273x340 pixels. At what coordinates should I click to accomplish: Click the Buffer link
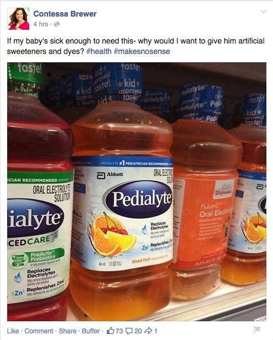(x=90, y=331)
